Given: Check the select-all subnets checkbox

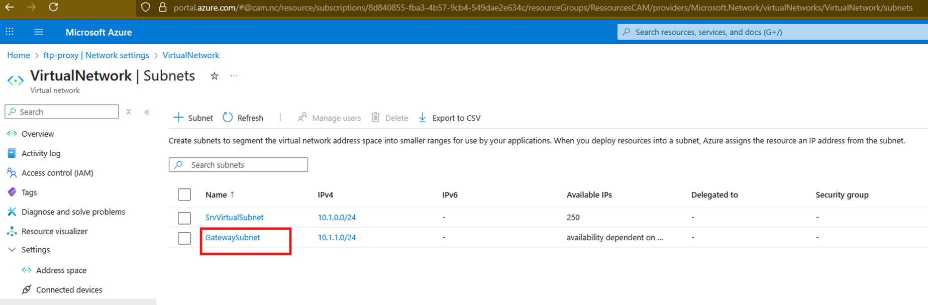Looking at the screenshot, I should click(184, 194).
